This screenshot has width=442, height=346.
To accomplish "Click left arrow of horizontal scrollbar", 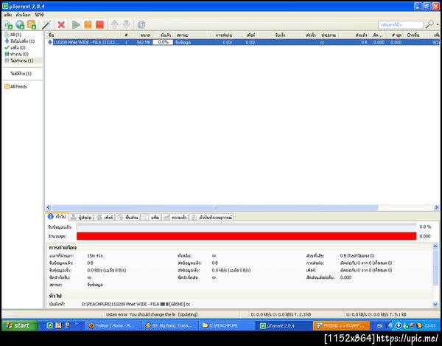I will point(48,207).
